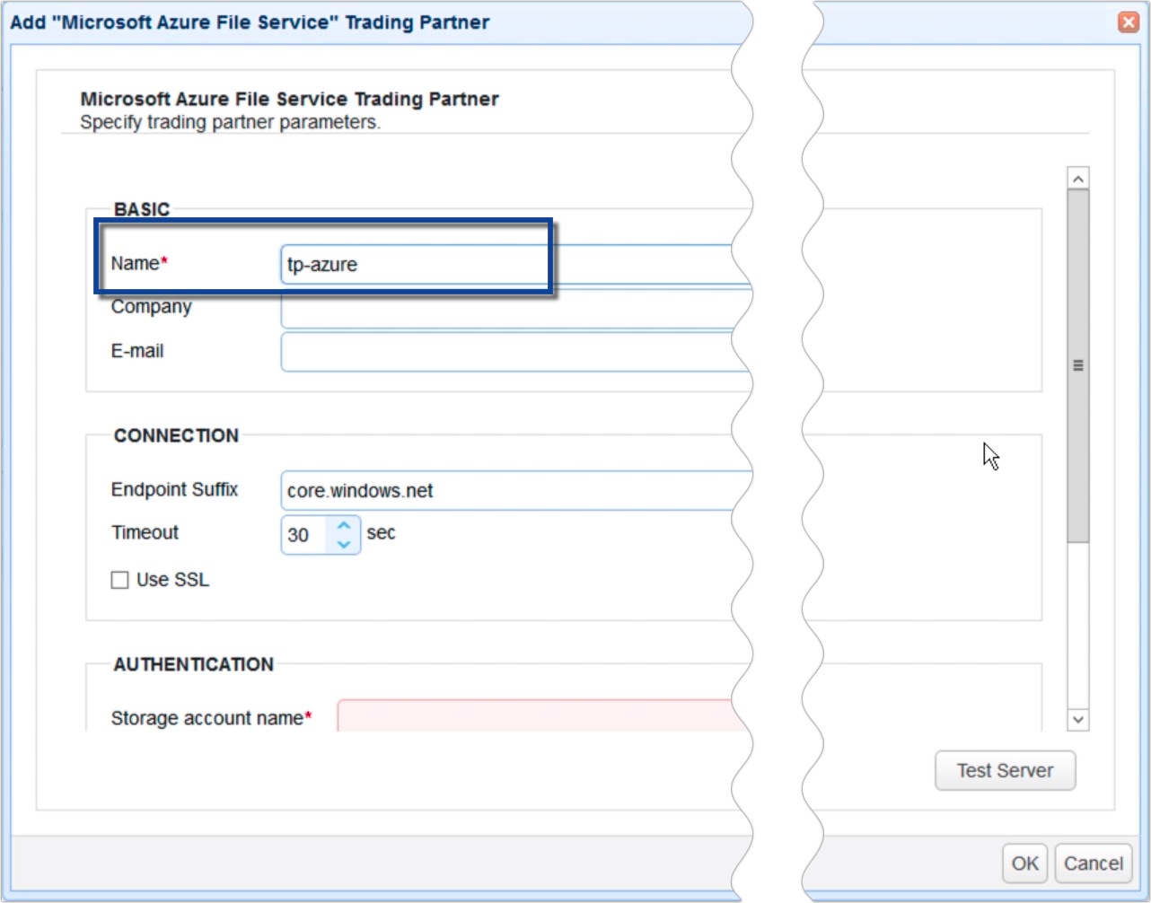Viewport: 1151px width, 903px height.
Task: Confirm the dialog with OK
Action: (x=1025, y=863)
